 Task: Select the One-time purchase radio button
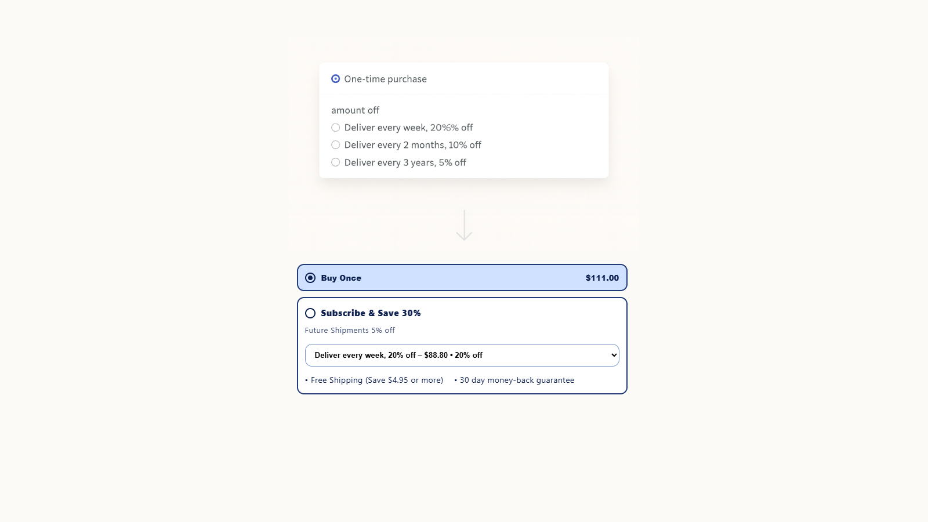335,79
